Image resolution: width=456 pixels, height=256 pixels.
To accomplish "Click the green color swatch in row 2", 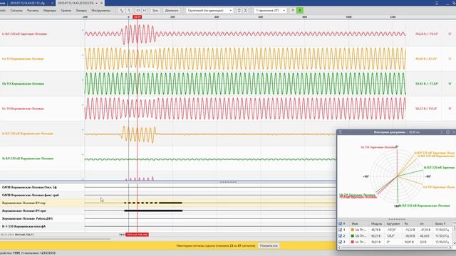I will (x=353, y=235).
